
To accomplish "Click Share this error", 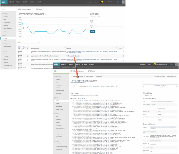I will click(x=89, y=76).
